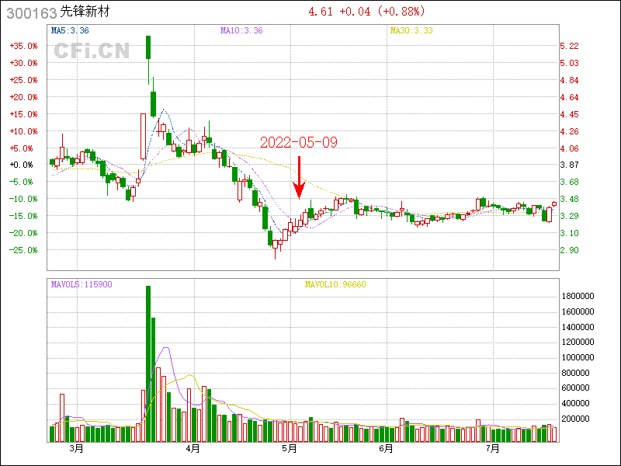
Task: Click the MA30:3.33 indicator label
Action: 411,30
